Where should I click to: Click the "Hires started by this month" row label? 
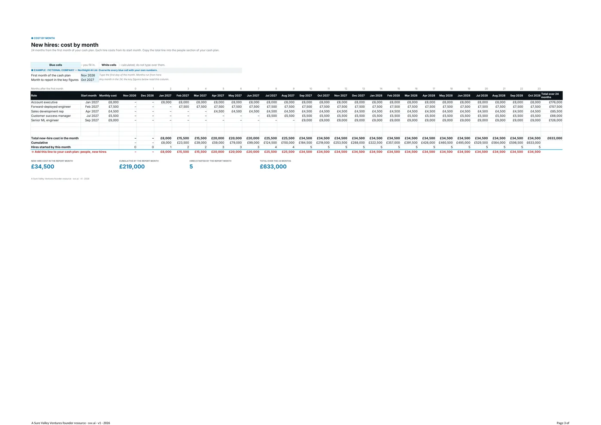[51, 147]
